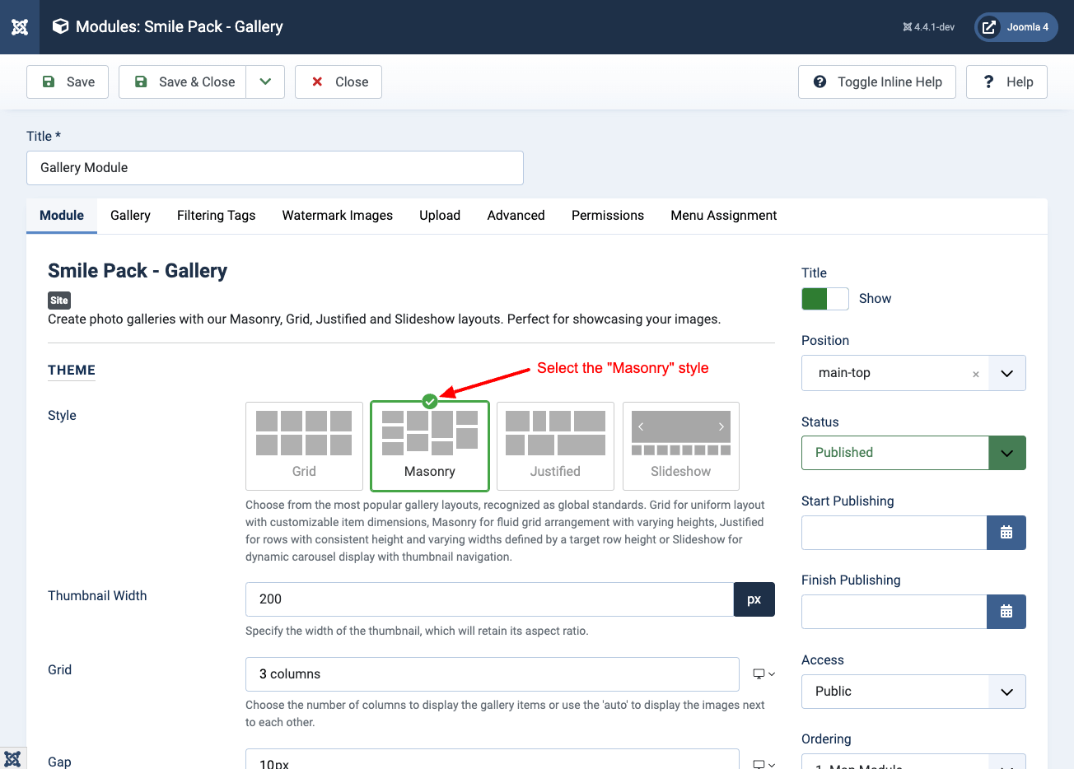Open Start Publishing calendar picker
This screenshot has width=1074, height=769.
(x=1006, y=533)
